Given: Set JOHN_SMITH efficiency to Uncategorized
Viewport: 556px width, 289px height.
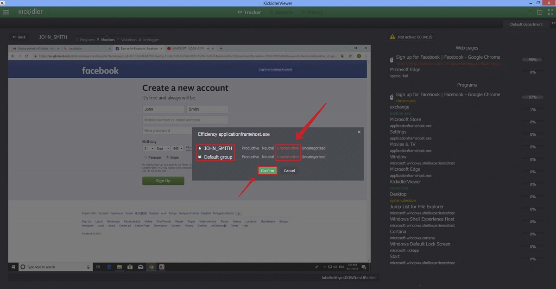Looking at the screenshot, I should pos(314,148).
